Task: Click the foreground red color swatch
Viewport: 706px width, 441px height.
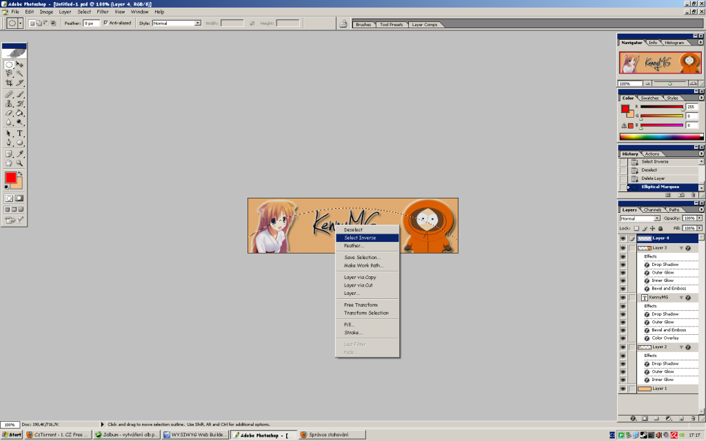Action: click(x=11, y=178)
